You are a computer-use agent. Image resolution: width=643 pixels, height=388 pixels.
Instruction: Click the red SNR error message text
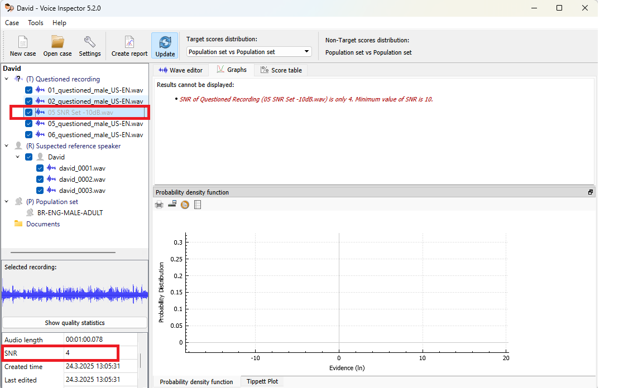click(306, 99)
